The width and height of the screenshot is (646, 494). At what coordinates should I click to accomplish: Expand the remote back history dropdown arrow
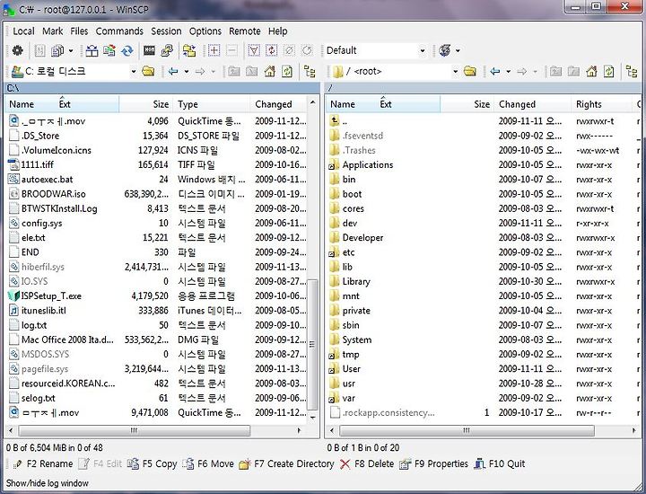(x=509, y=71)
